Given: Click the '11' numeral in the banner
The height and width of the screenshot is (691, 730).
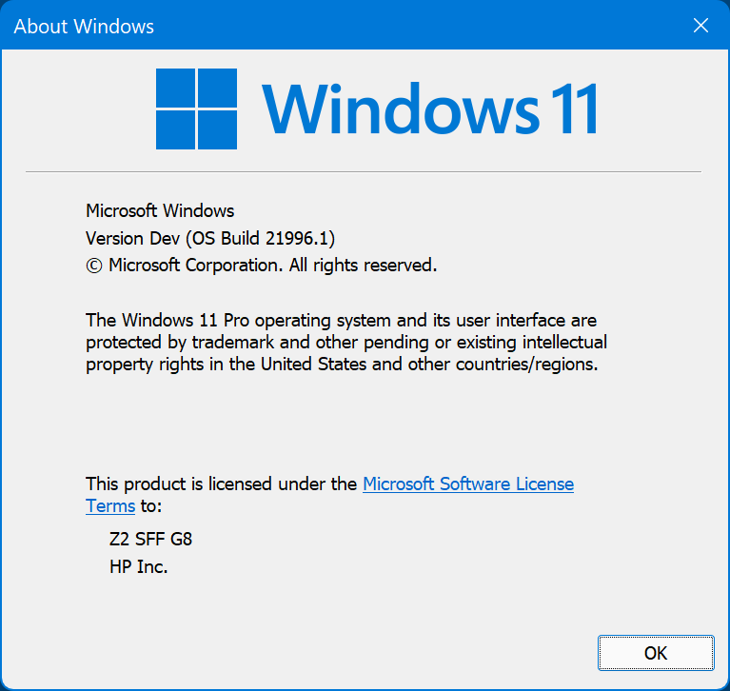Looking at the screenshot, I should pyautogui.click(x=574, y=109).
